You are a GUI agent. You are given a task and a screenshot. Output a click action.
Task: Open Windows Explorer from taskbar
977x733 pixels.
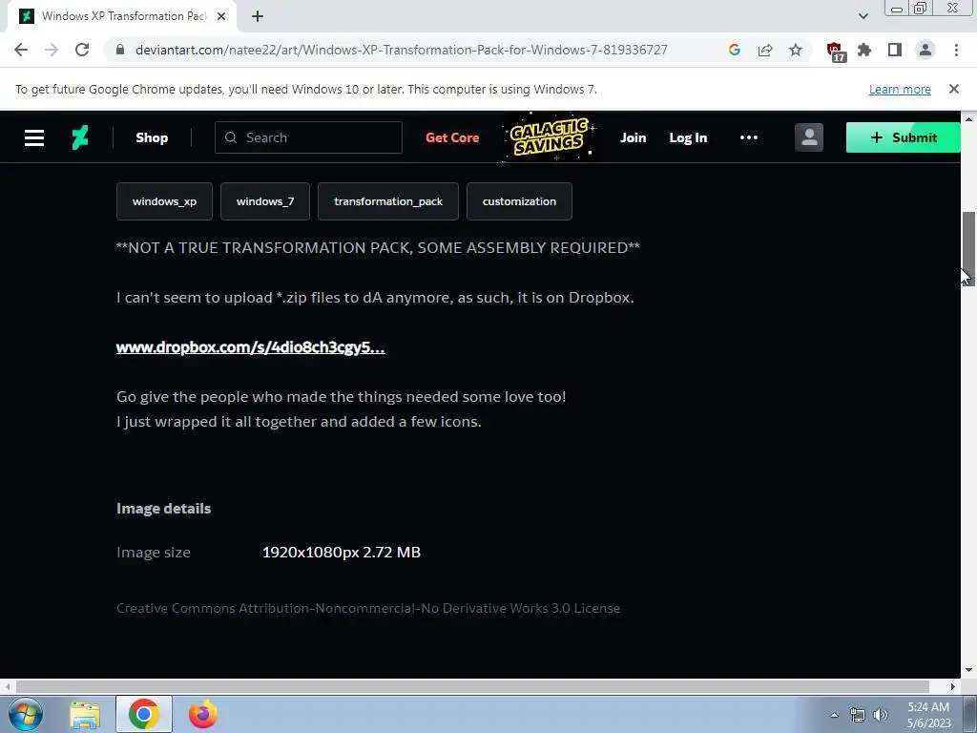click(x=85, y=714)
